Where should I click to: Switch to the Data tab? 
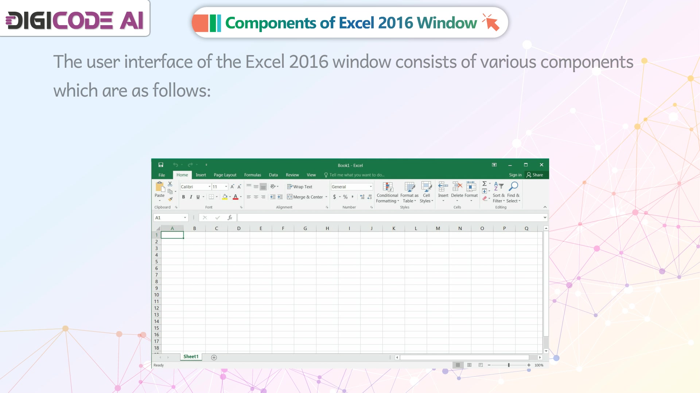(x=273, y=175)
